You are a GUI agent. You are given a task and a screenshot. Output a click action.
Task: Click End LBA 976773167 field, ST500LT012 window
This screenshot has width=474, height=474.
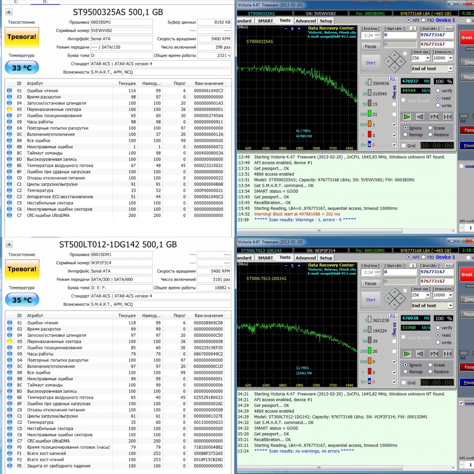coord(436,272)
